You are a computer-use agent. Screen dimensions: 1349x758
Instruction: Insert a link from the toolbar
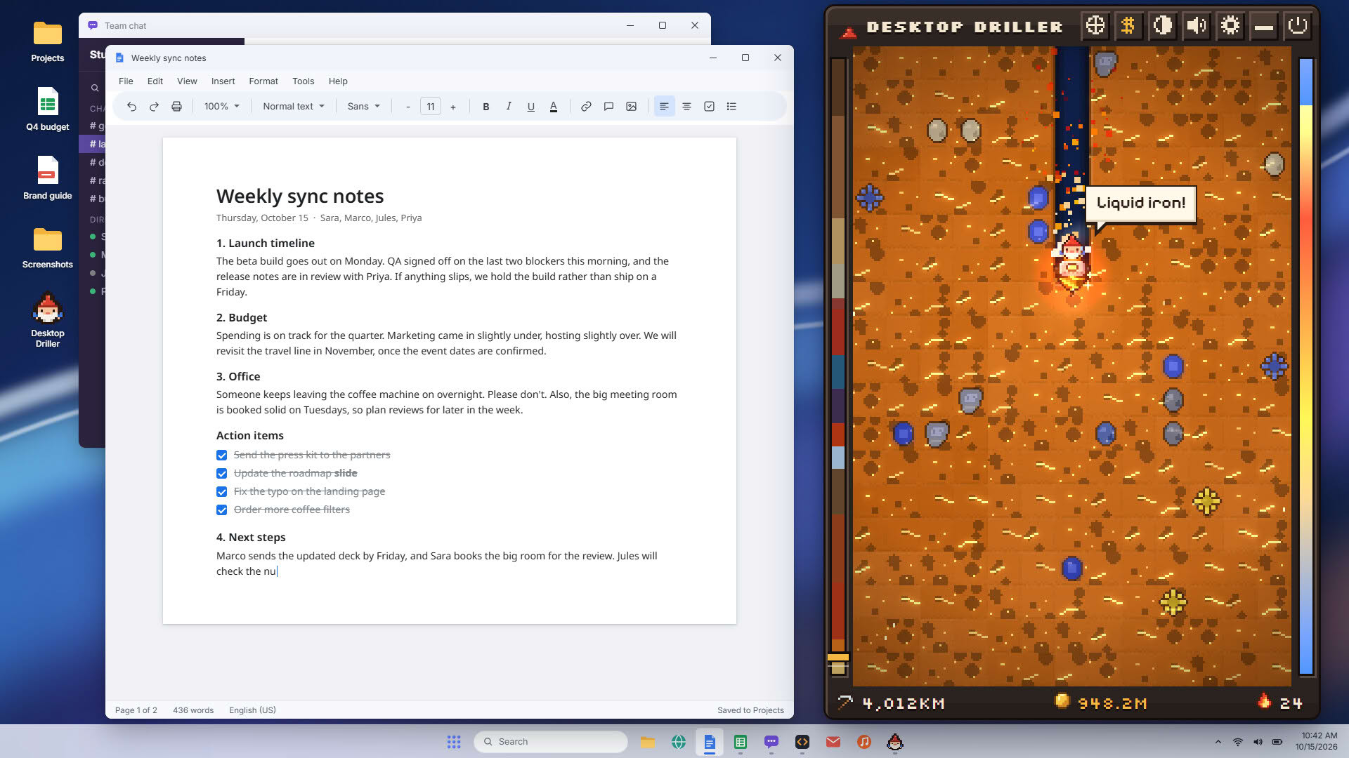(x=586, y=107)
